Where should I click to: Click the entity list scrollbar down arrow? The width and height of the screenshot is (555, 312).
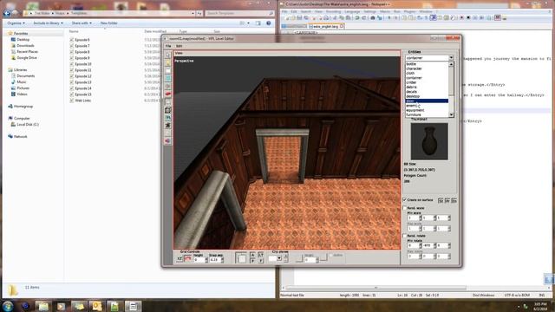pyautogui.click(x=451, y=114)
